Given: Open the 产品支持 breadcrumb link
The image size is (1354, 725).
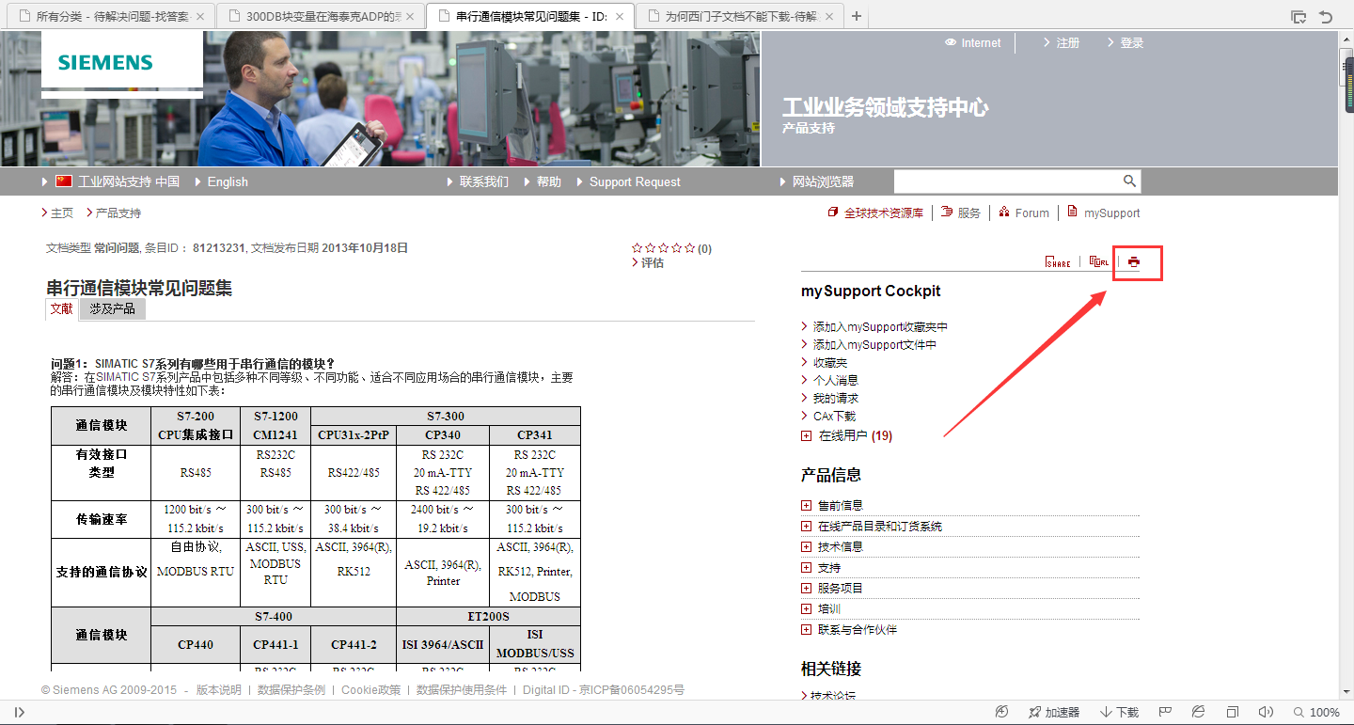Looking at the screenshot, I should (x=118, y=213).
